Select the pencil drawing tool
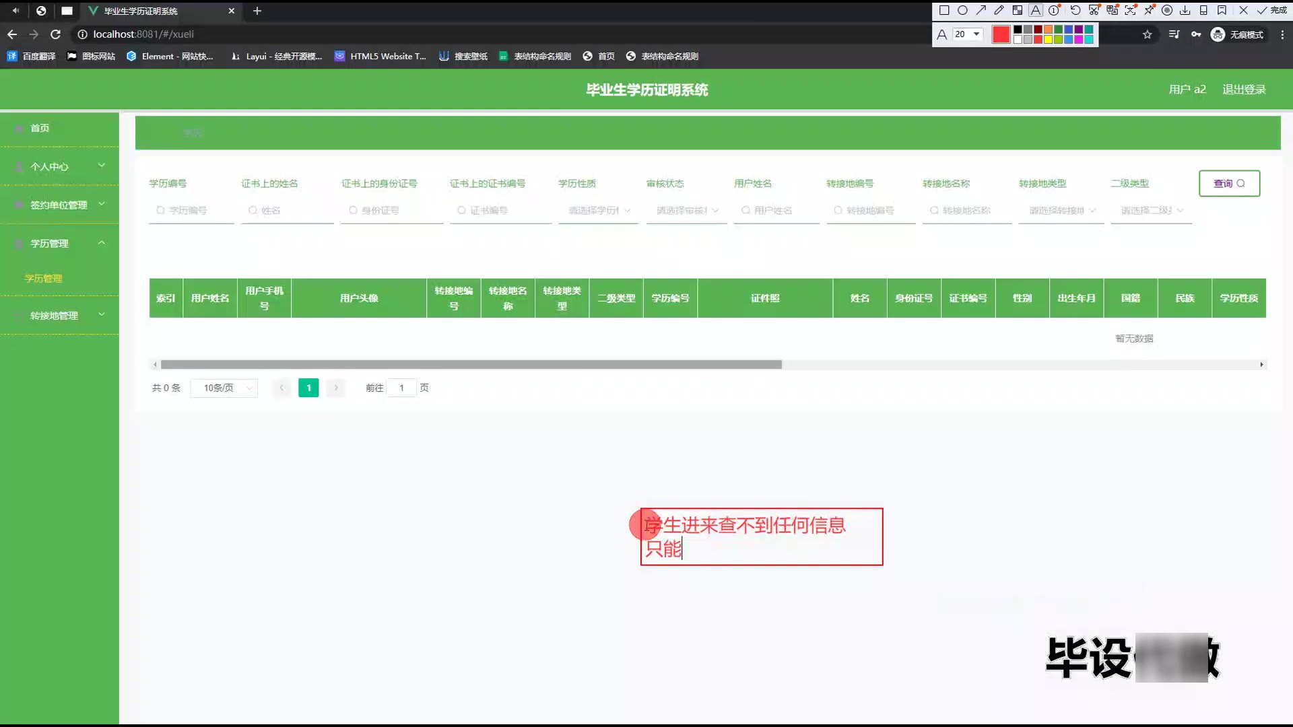Image resolution: width=1293 pixels, height=727 pixels. 999,10
